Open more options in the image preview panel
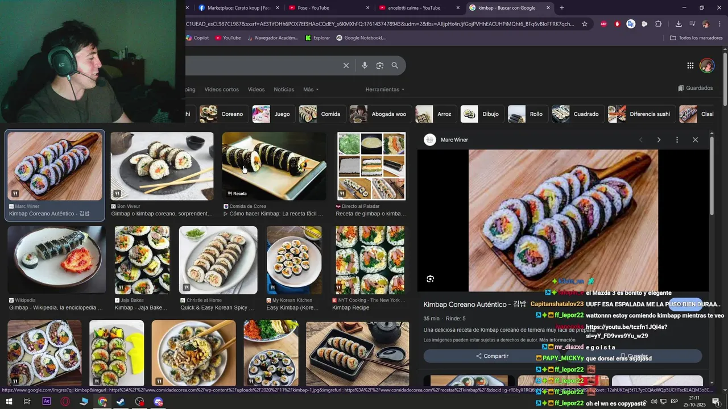 tap(677, 140)
